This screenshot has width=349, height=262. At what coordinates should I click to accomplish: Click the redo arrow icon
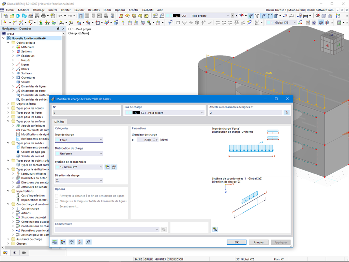coord(70,16)
